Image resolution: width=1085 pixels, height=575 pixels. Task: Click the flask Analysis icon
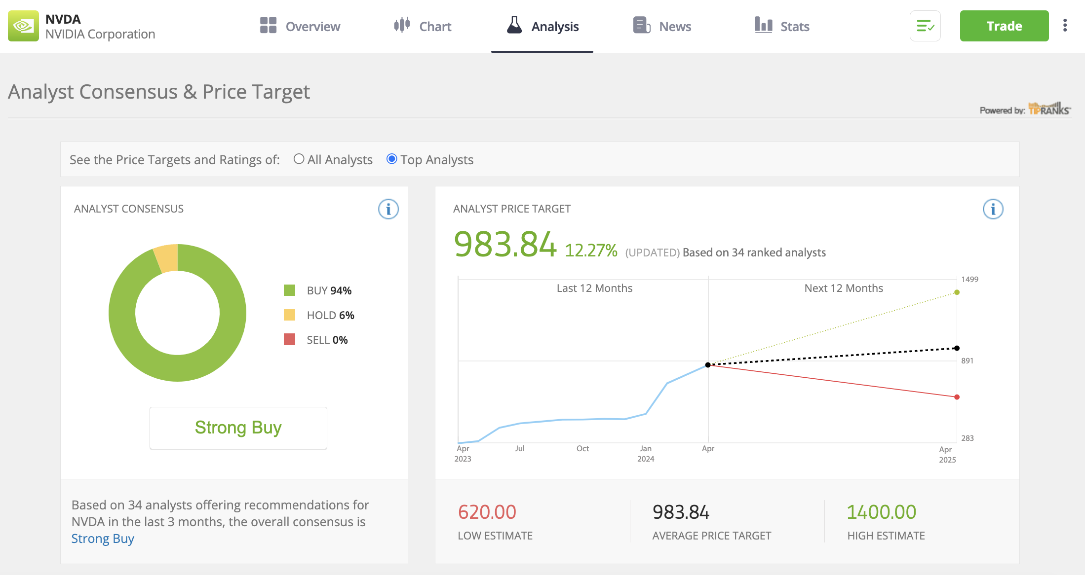click(514, 25)
